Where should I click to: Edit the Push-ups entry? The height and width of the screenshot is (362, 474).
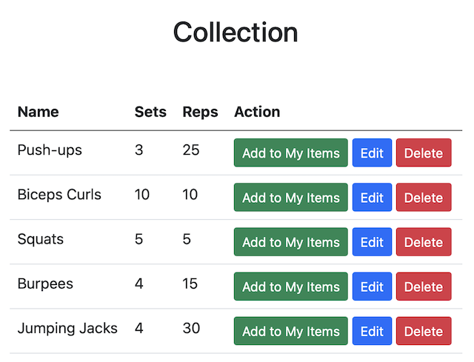(372, 152)
